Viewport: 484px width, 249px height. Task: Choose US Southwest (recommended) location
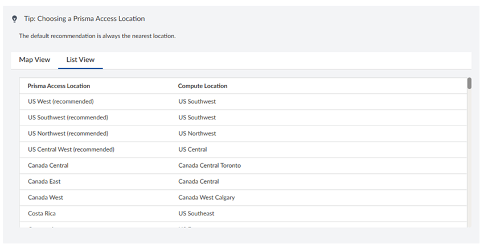click(x=68, y=118)
